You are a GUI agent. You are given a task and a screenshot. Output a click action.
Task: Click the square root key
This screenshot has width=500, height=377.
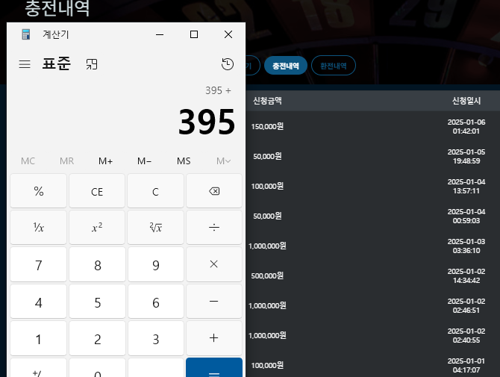coord(156,227)
